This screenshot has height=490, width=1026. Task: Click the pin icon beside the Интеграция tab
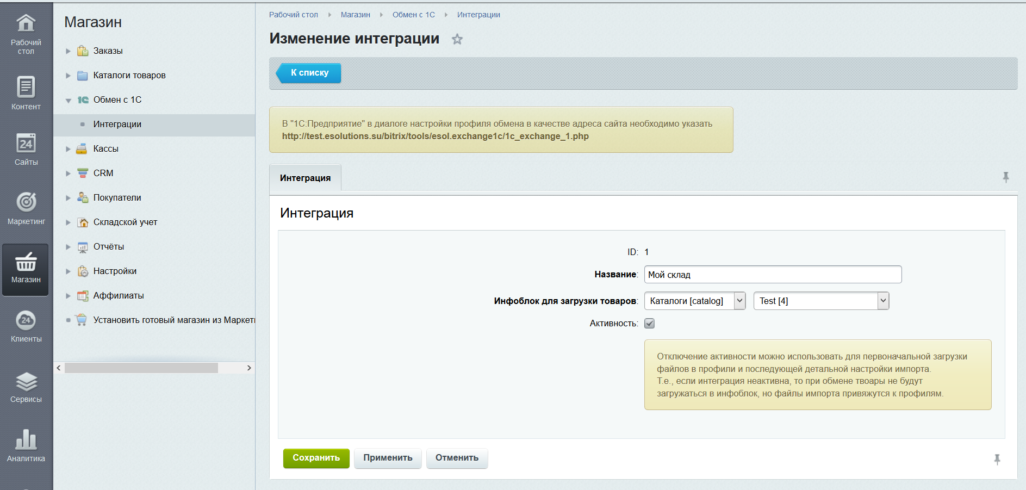1005,177
